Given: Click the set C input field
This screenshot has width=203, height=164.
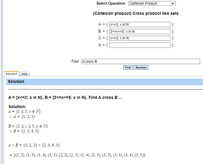Looking at the screenshot, I should coord(140,38).
